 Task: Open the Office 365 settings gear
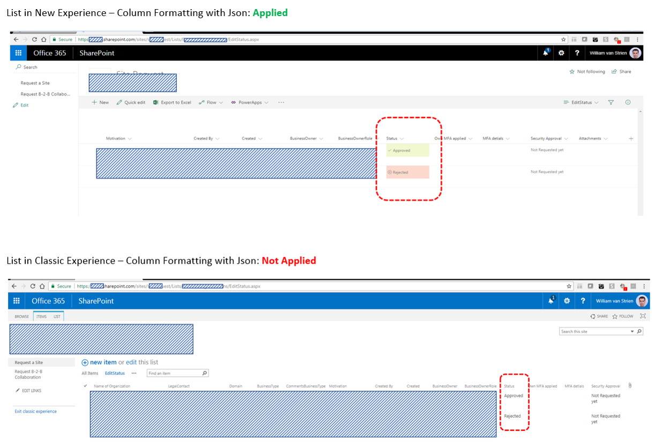[561, 53]
